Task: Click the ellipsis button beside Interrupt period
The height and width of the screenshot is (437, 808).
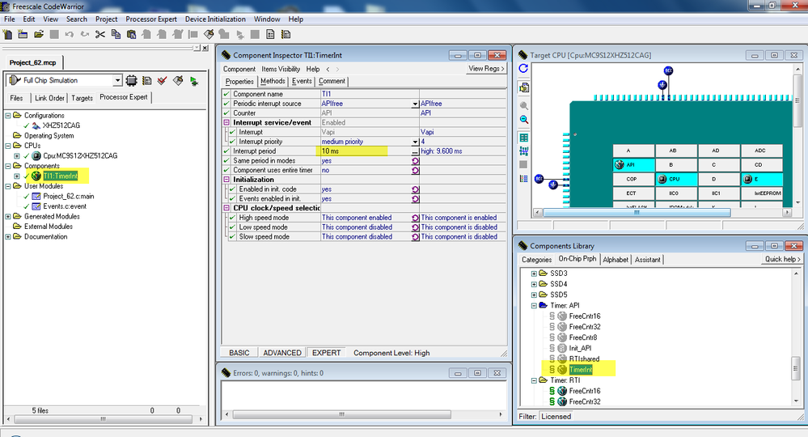Action: pyautogui.click(x=416, y=151)
